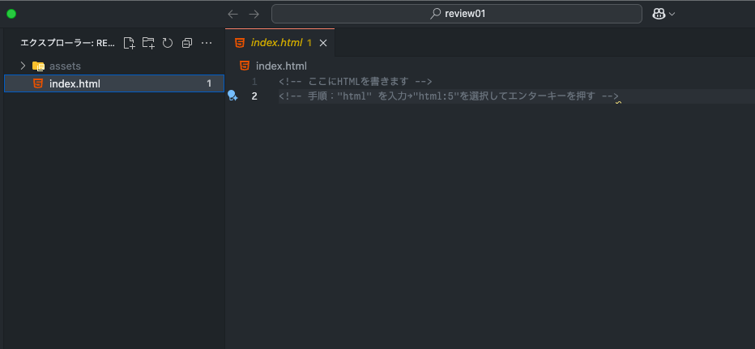Click the green window button

(11, 14)
